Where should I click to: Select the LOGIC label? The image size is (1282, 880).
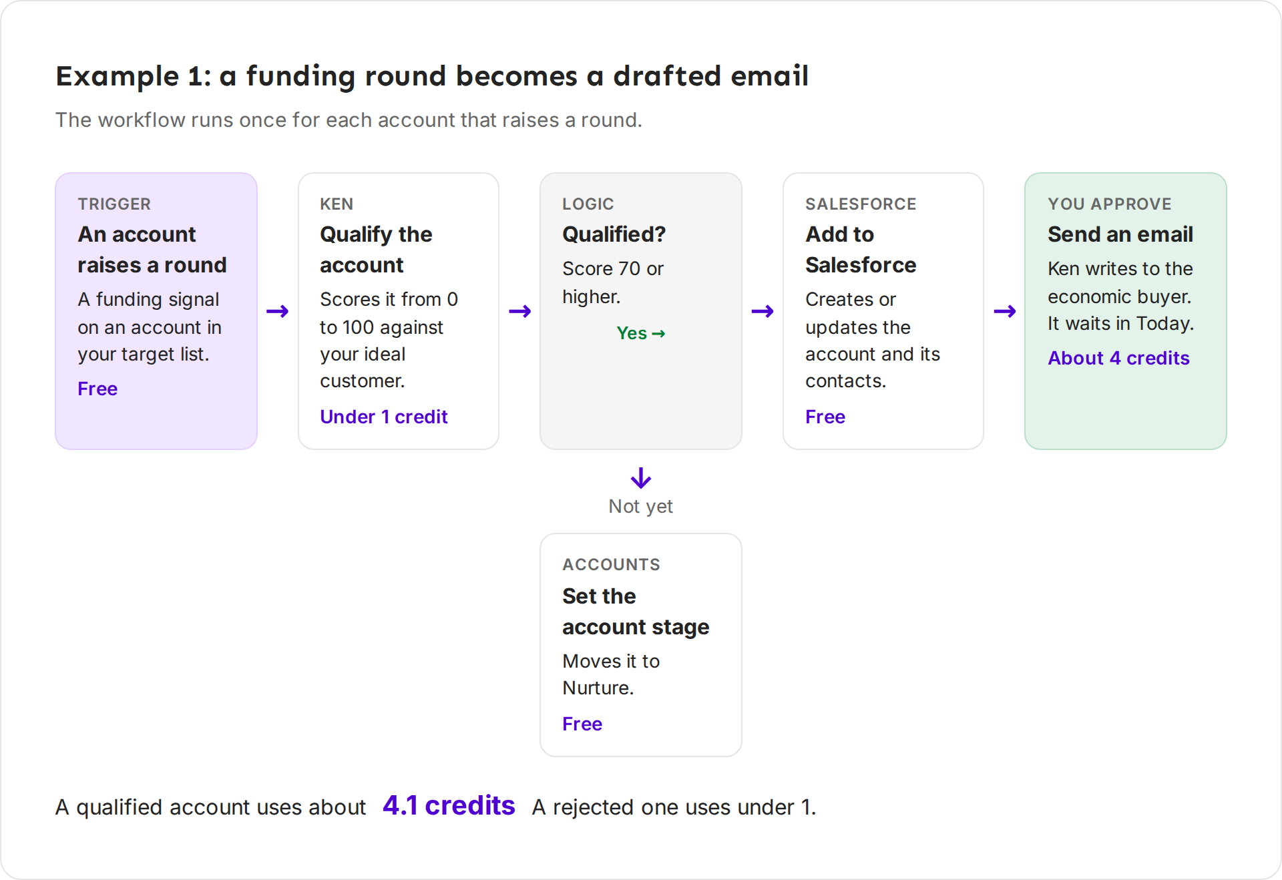pyautogui.click(x=588, y=204)
